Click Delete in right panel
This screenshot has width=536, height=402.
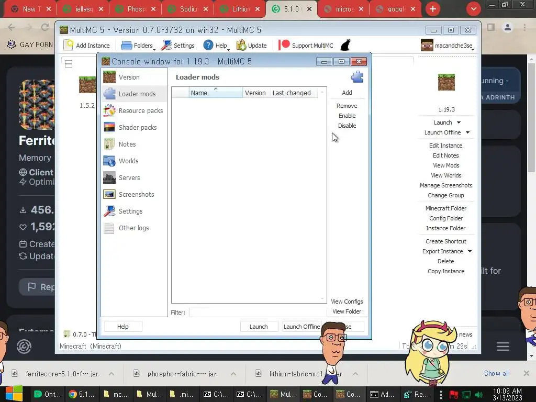coord(446,261)
